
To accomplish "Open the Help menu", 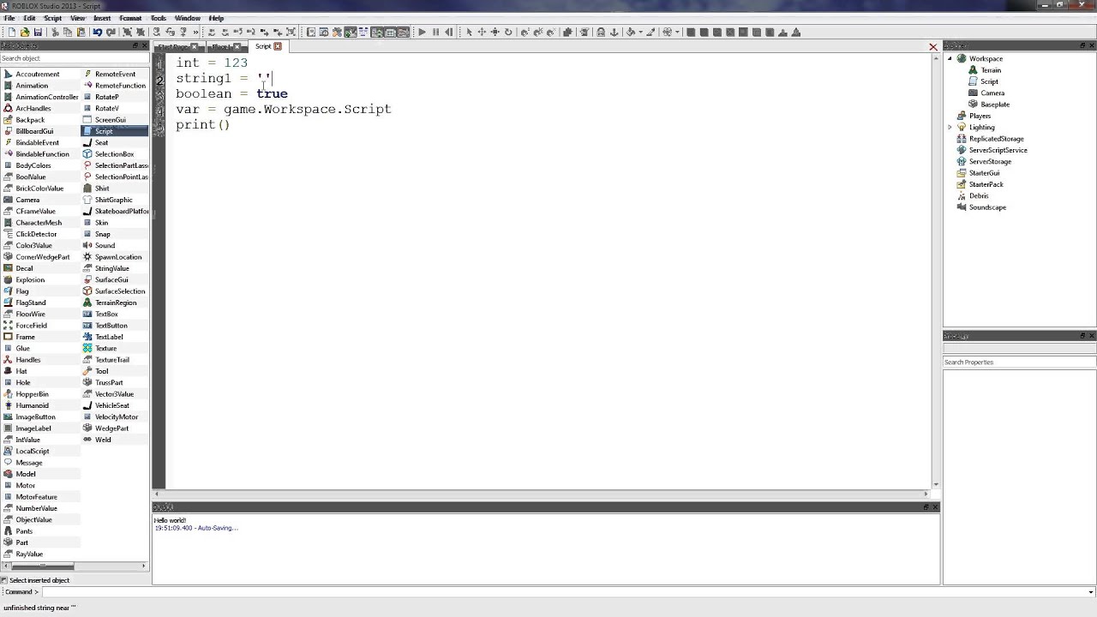I will (216, 18).
